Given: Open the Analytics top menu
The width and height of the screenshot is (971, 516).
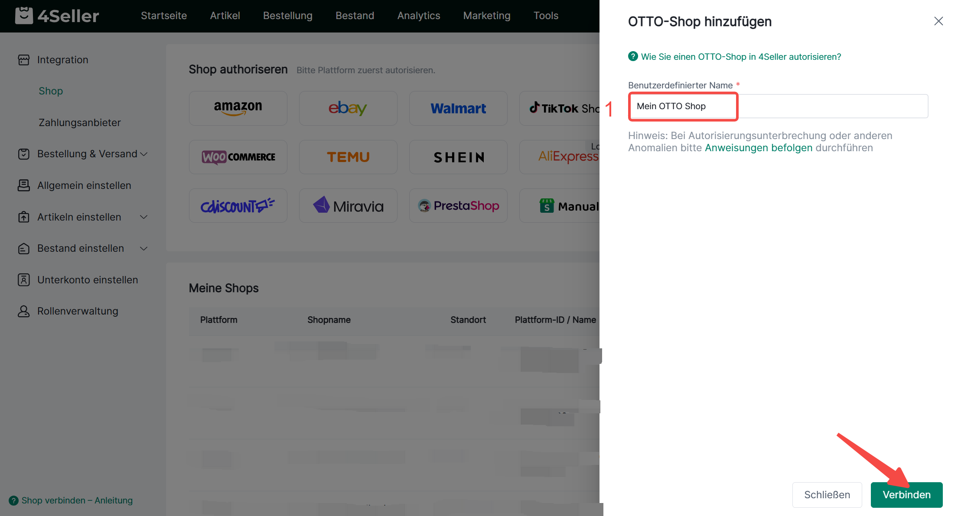Looking at the screenshot, I should click(x=418, y=16).
